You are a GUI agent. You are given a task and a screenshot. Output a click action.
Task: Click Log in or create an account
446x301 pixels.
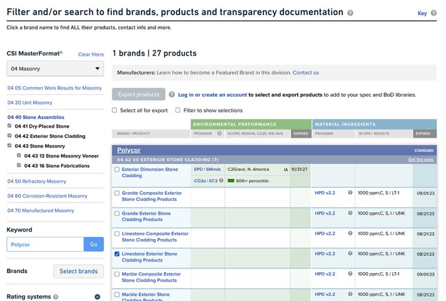click(213, 95)
